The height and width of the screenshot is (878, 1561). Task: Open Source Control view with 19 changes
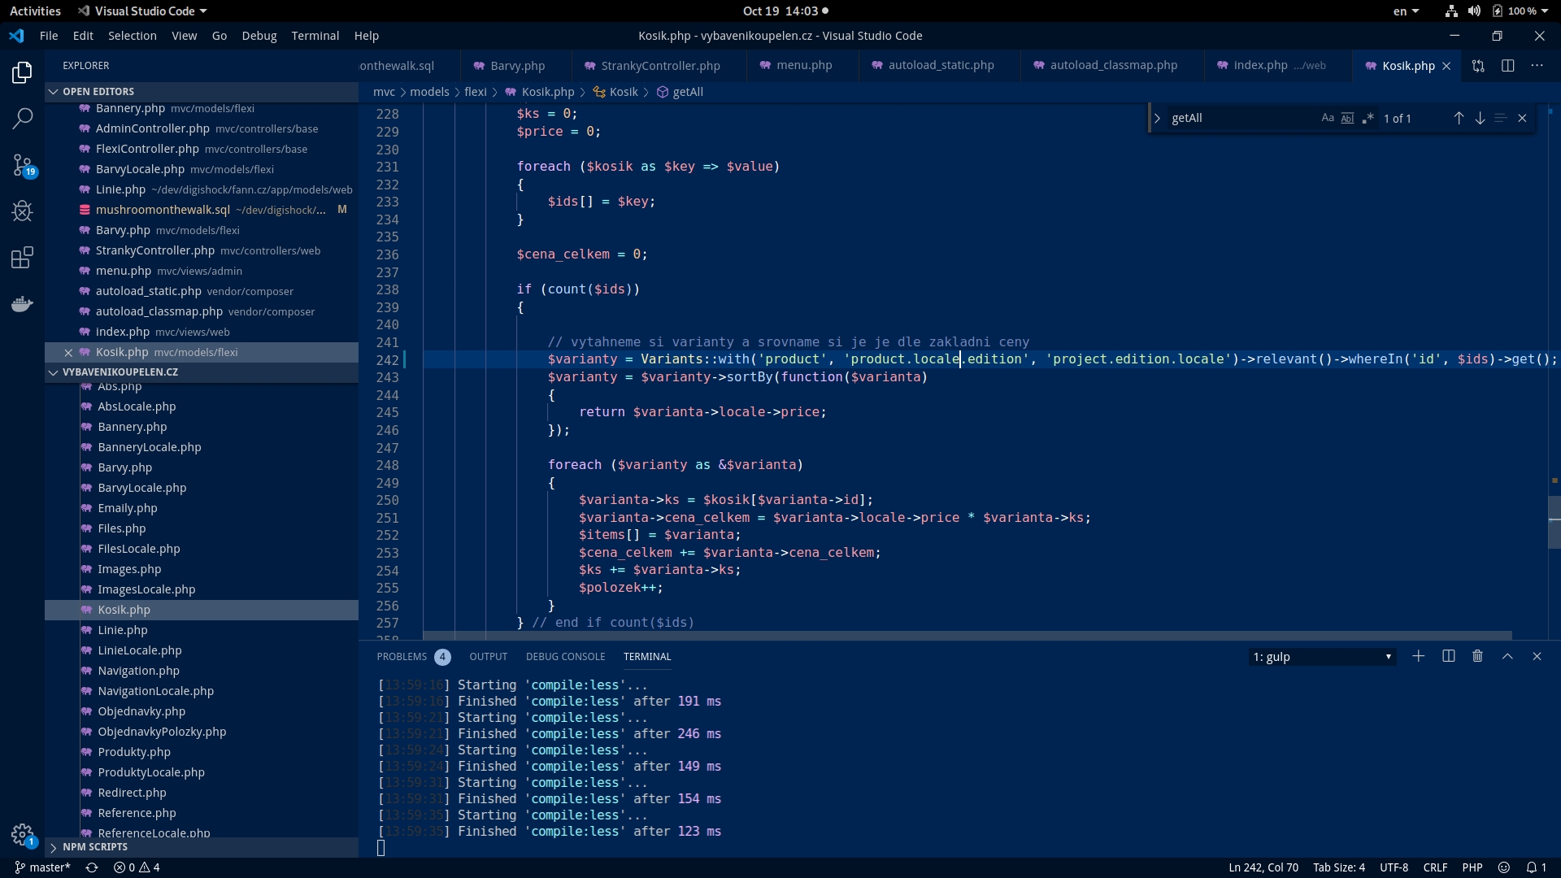[22, 166]
